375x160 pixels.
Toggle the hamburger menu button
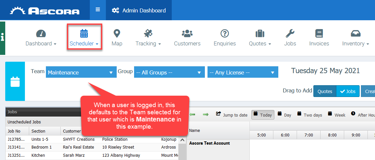[98, 10]
